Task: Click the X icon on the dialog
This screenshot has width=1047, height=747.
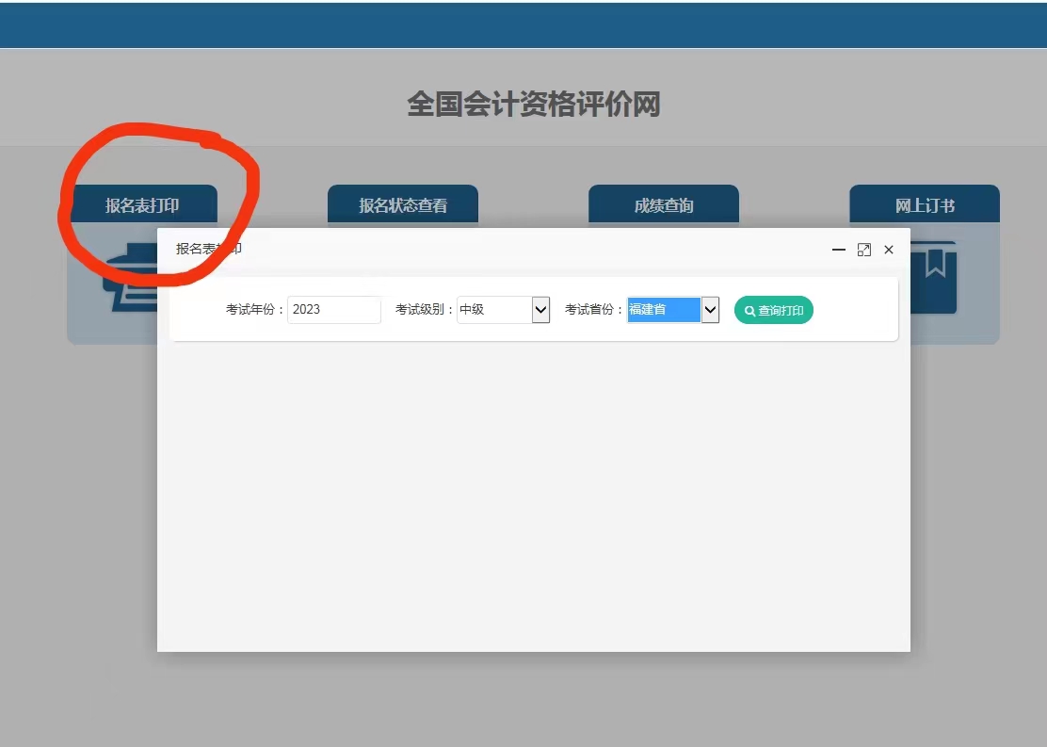Action: (888, 250)
